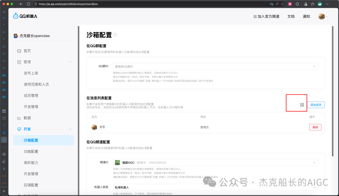Click the 加入官方频道 link
The width and height of the screenshot is (339, 196).
click(266, 16)
